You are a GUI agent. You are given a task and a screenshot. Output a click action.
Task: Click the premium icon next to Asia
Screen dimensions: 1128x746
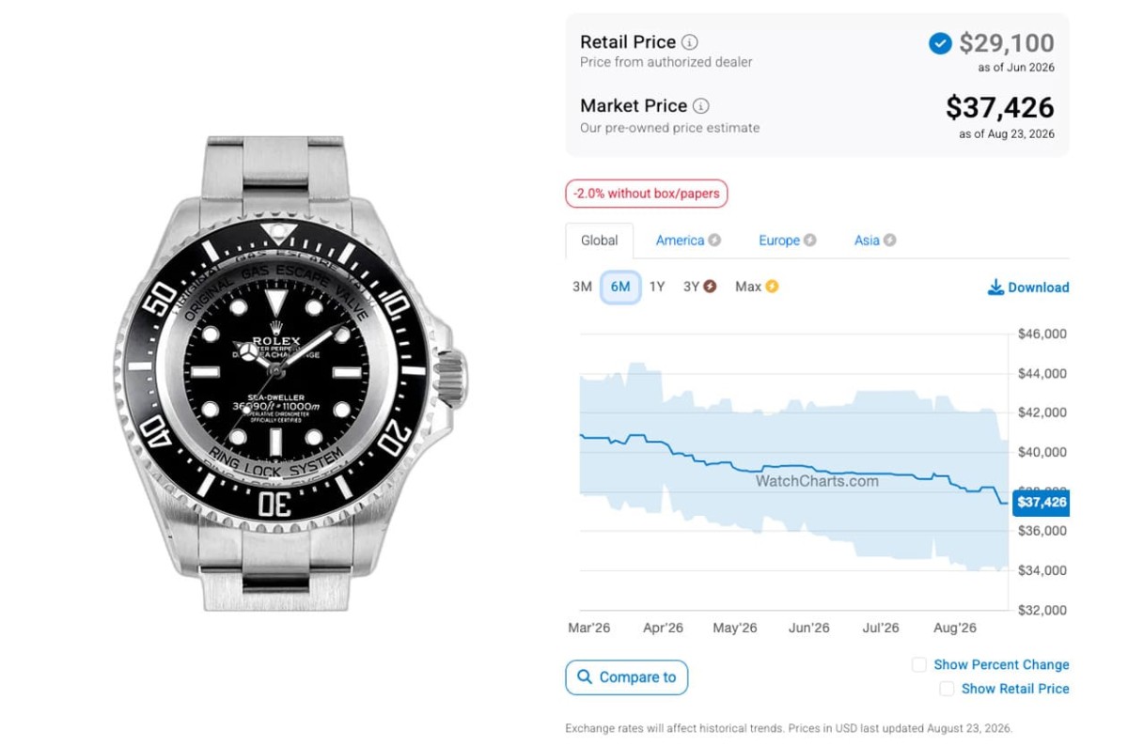tap(890, 241)
